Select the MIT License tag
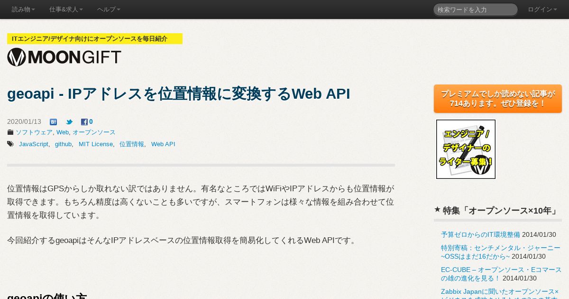Screen dimensions: 569x299 click(x=96, y=144)
